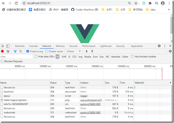Switch to Application tab
The image size is (174, 123).
click(137, 46)
